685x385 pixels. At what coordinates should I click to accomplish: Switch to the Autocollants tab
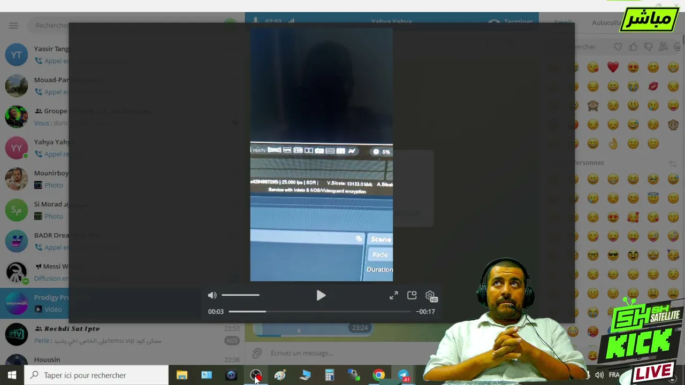pyautogui.click(x=607, y=22)
